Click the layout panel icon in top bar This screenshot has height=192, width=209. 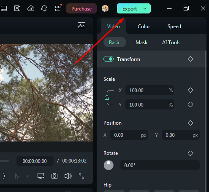(4, 8)
